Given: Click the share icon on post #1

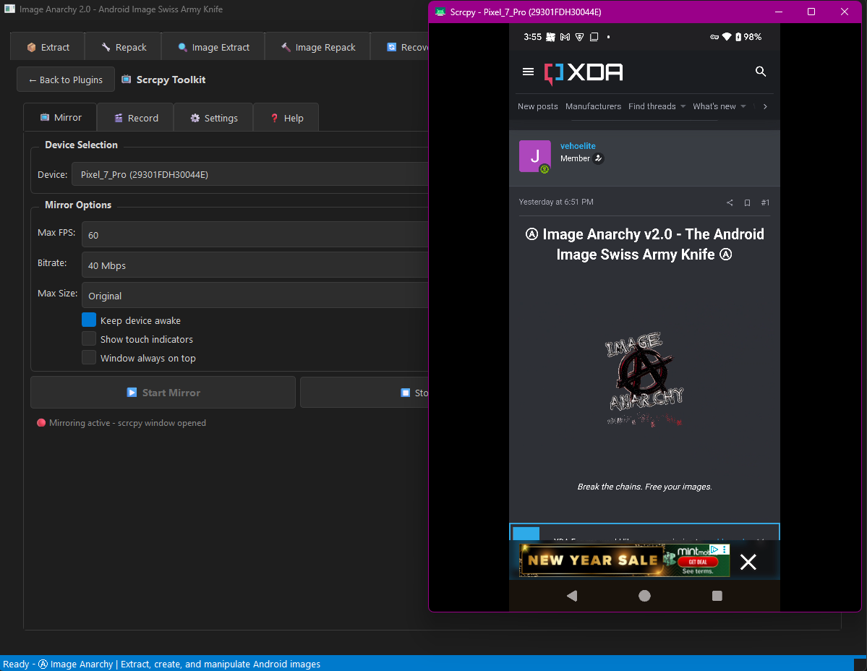Looking at the screenshot, I should click(x=730, y=203).
